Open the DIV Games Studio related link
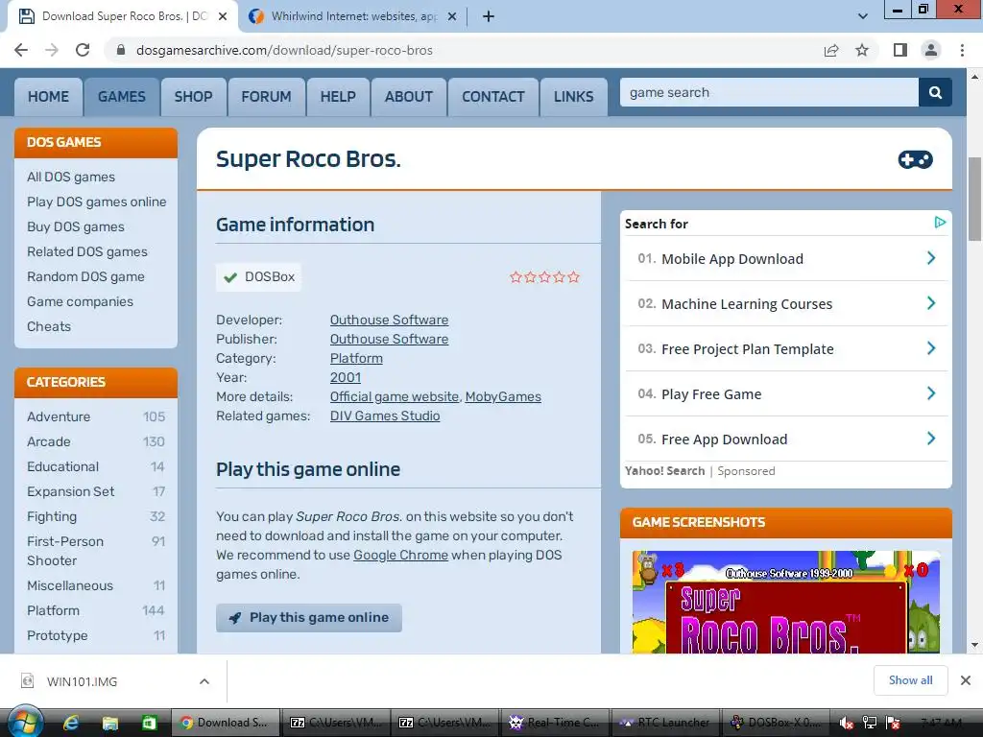983x737 pixels. 385,416
